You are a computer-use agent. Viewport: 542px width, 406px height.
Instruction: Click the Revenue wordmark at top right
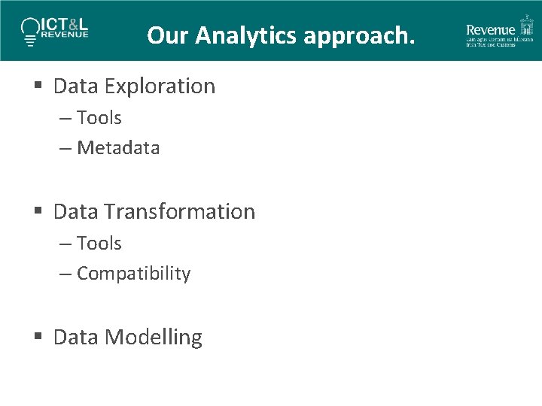click(490, 30)
